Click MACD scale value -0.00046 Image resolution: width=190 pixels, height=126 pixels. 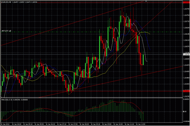186,121
